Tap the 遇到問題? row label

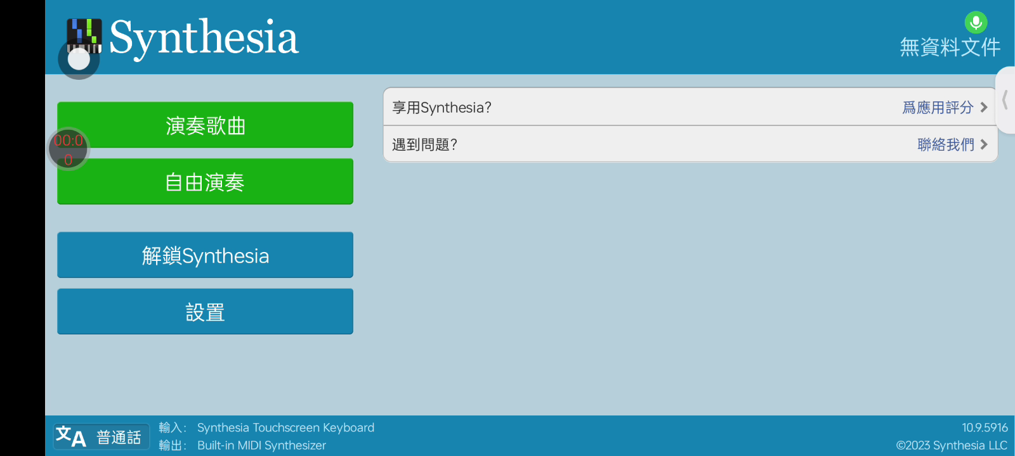(424, 144)
